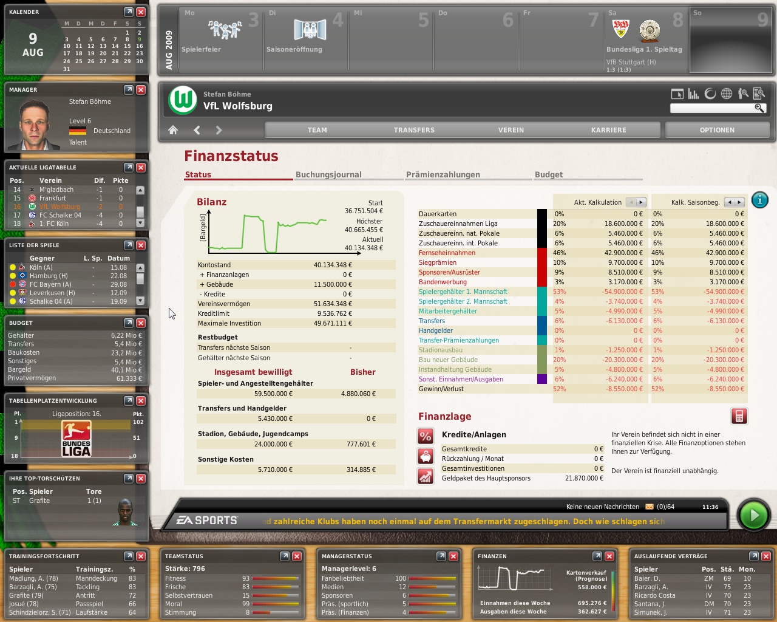Click the Liste der Spiele scrollbar thumb
This screenshot has width=777, height=622.
click(x=140, y=279)
